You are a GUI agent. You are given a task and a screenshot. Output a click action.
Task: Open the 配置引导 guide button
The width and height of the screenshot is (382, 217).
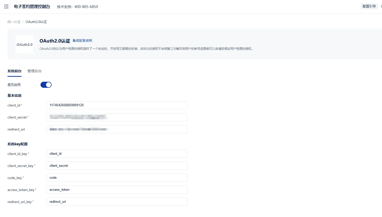tap(369, 6)
